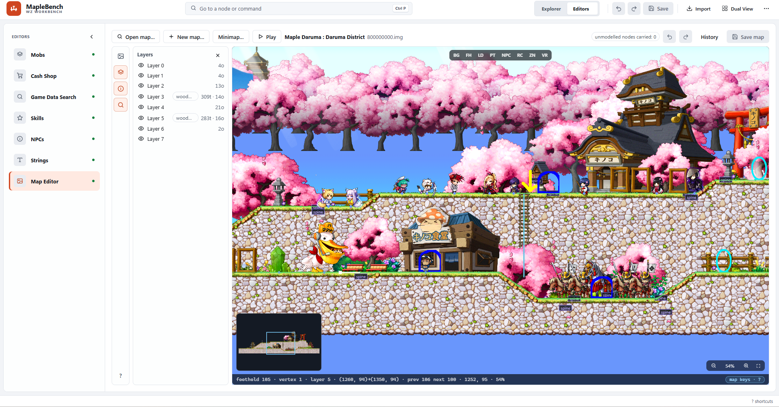Toggle Dual View

tap(737, 9)
